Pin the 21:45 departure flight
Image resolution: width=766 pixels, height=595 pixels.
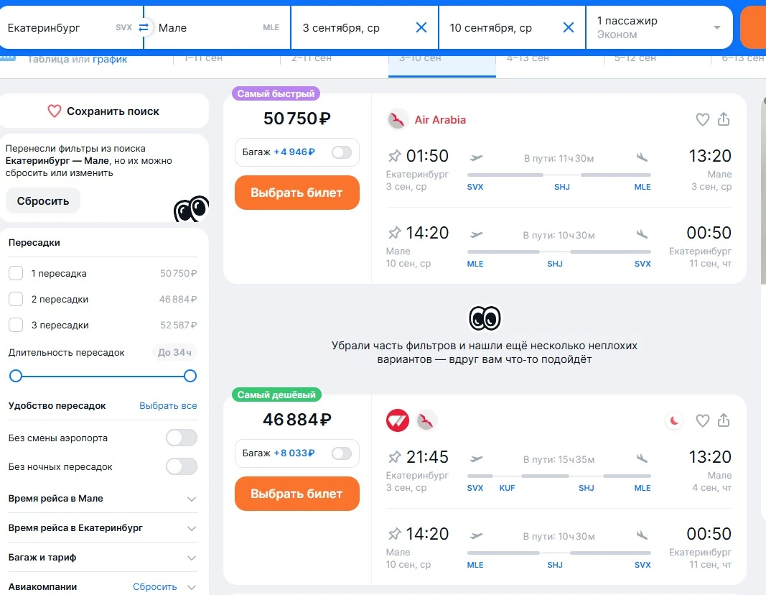point(394,457)
